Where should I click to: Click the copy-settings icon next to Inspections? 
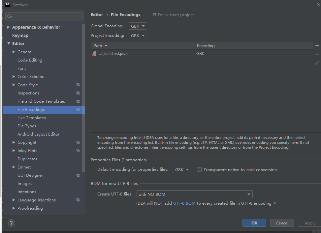[78, 93]
